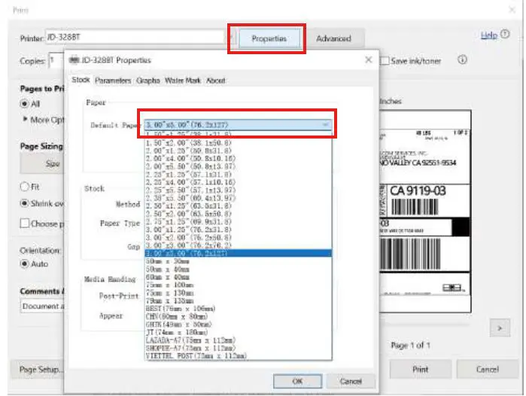
Task: Select 2.75"x1.25" paper size option
Action: coord(239,221)
